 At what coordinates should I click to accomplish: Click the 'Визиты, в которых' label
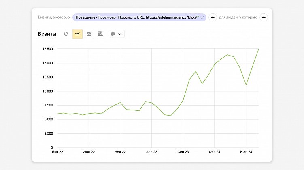click(x=54, y=17)
